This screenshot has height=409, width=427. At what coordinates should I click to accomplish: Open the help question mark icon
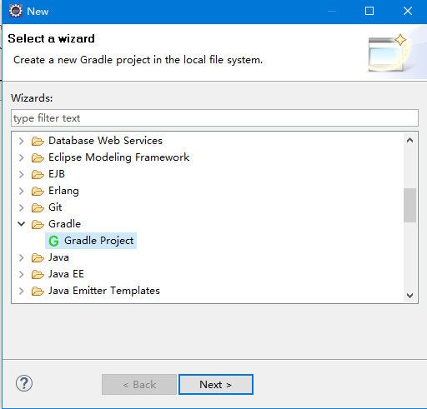tap(24, 383)
